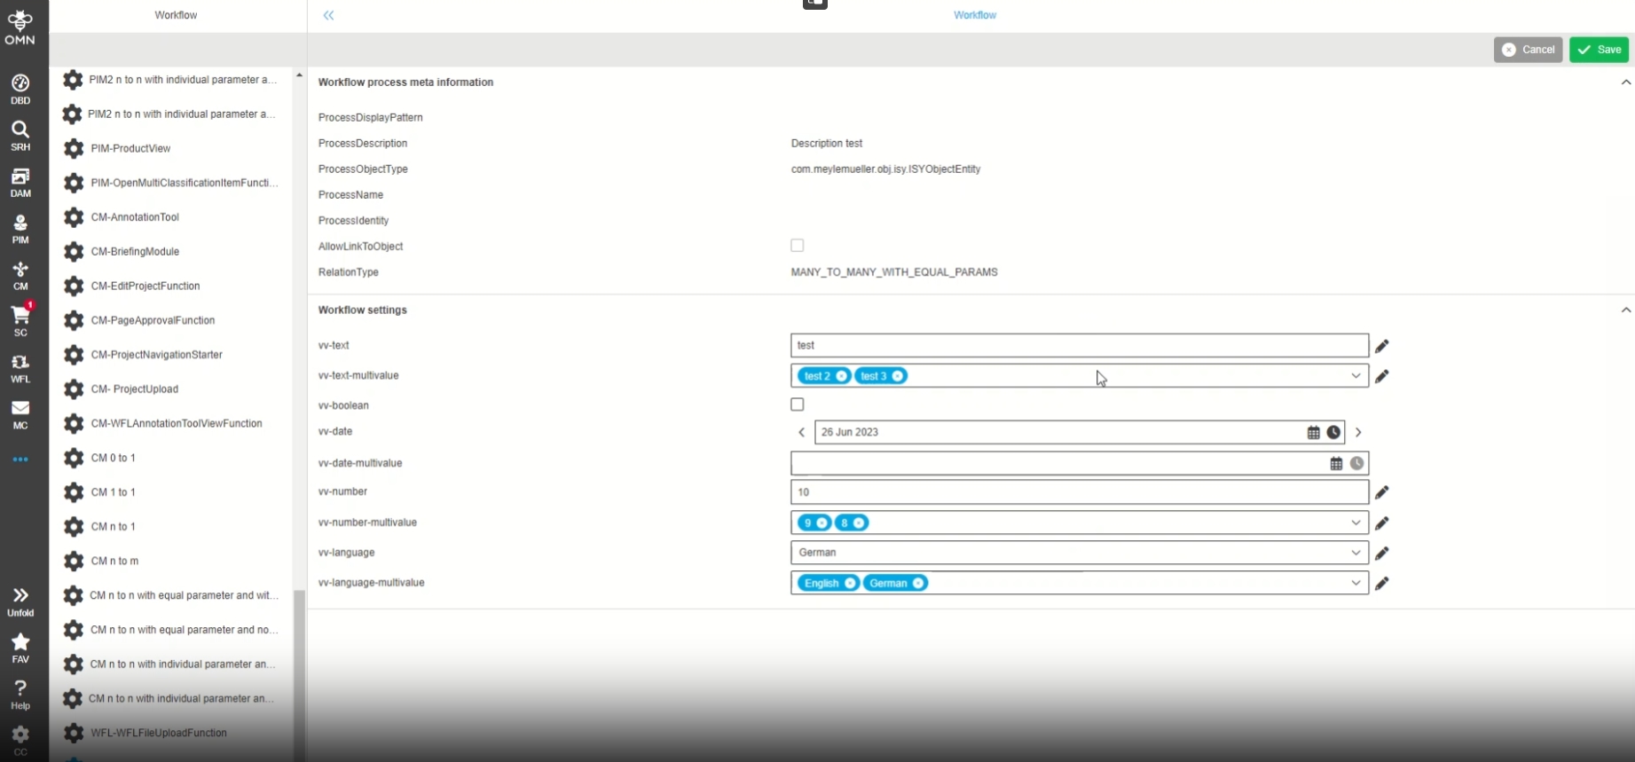Expand the vv-number-multivalue dropdown
The image size is (1635, 762).
coord(1356,523)
